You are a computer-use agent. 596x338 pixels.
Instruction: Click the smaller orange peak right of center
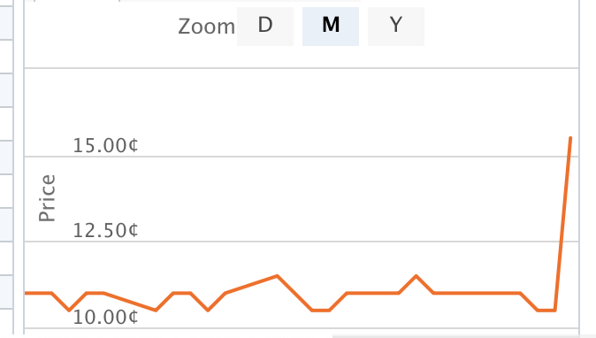(416, 276)
